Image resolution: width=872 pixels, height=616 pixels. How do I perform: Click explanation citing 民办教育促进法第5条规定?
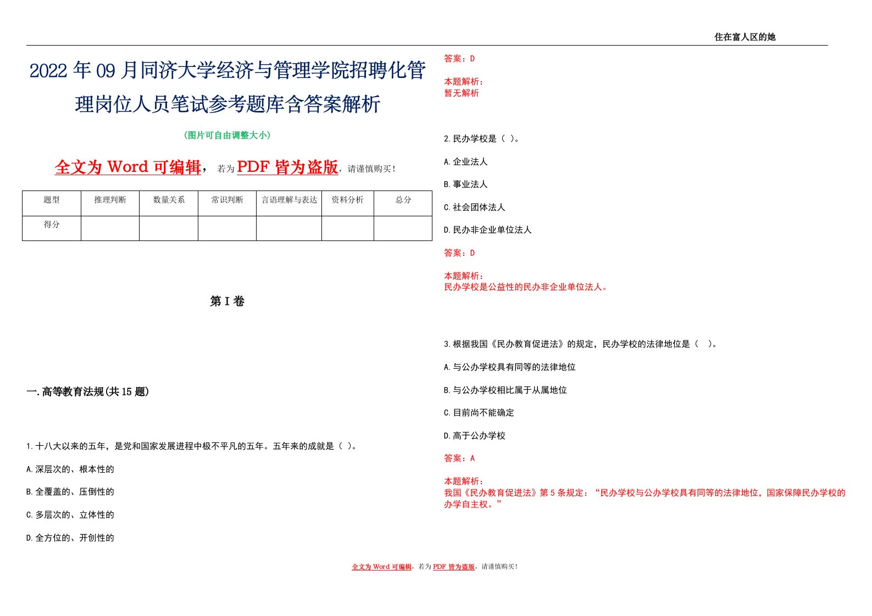click(645, 499)
